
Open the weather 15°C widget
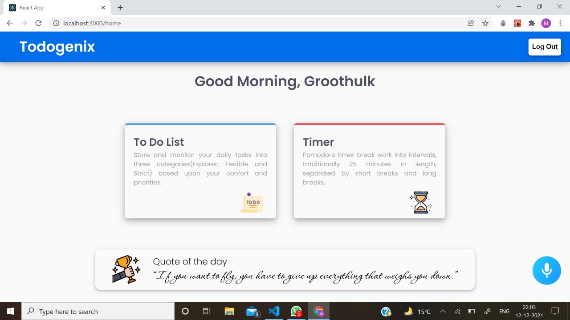coord(417,312)
